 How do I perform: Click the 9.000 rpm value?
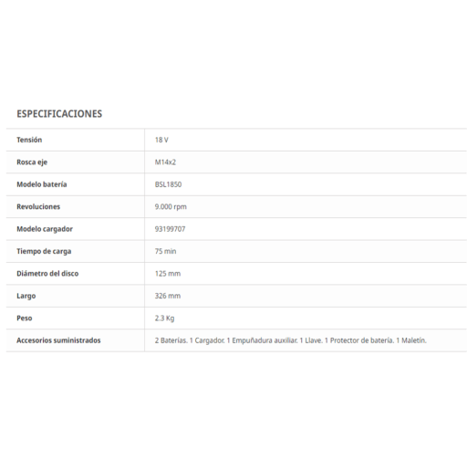(x=171, y=207)
